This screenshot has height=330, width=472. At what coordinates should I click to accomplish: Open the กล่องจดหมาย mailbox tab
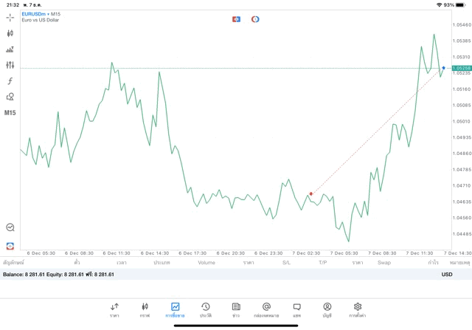266,310
